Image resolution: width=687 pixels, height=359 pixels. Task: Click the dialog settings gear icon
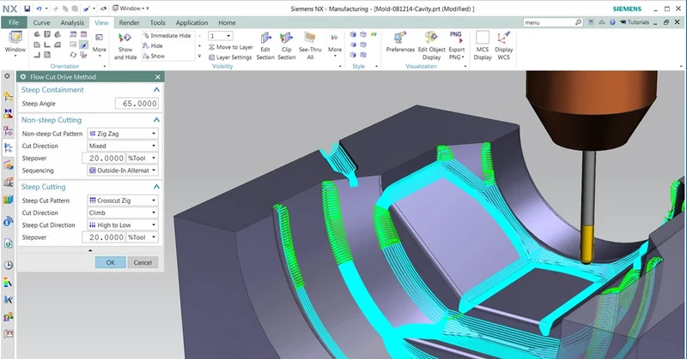pyautogui.click(x=23, y=77)
